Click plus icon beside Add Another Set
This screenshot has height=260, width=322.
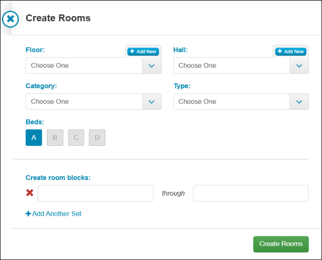(28, 214)
